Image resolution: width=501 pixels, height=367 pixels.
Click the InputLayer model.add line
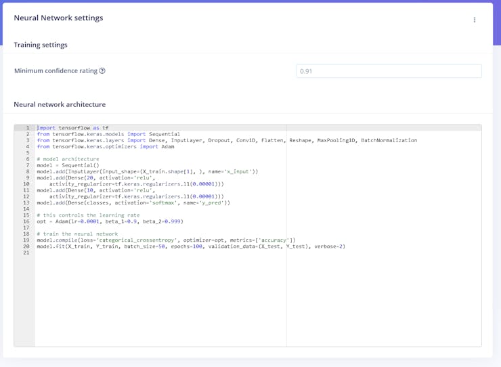pyautogui.click(x=147, y=171)
